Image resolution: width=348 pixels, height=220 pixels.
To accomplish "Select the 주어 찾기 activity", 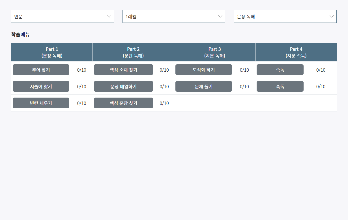I will tap(41, 69).
